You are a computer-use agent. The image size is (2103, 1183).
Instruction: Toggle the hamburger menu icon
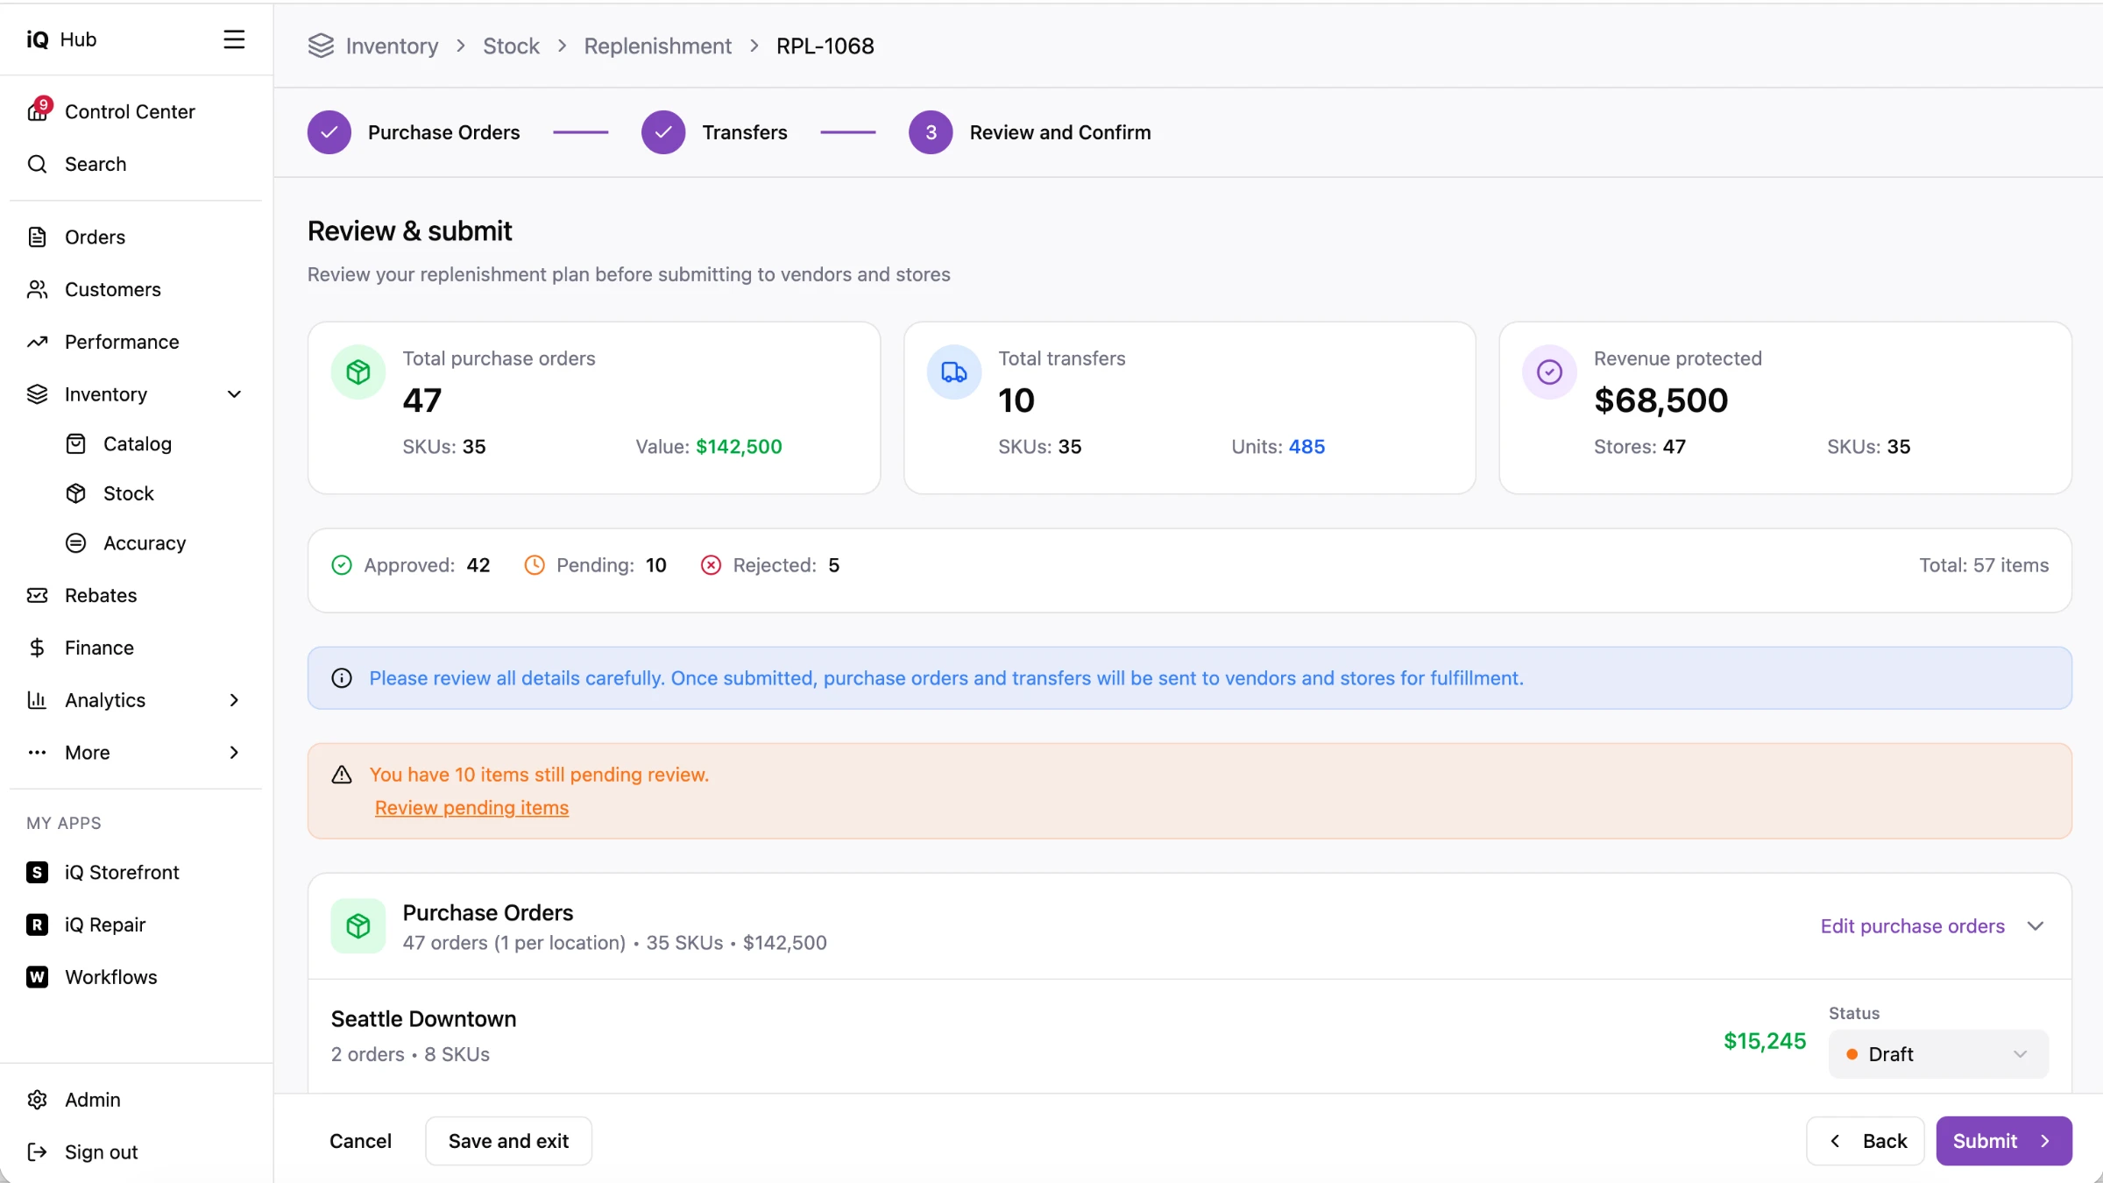234,39
